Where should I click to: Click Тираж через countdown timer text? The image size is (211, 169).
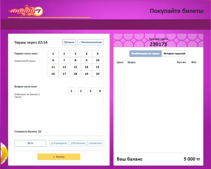click(x=31, y=42)
